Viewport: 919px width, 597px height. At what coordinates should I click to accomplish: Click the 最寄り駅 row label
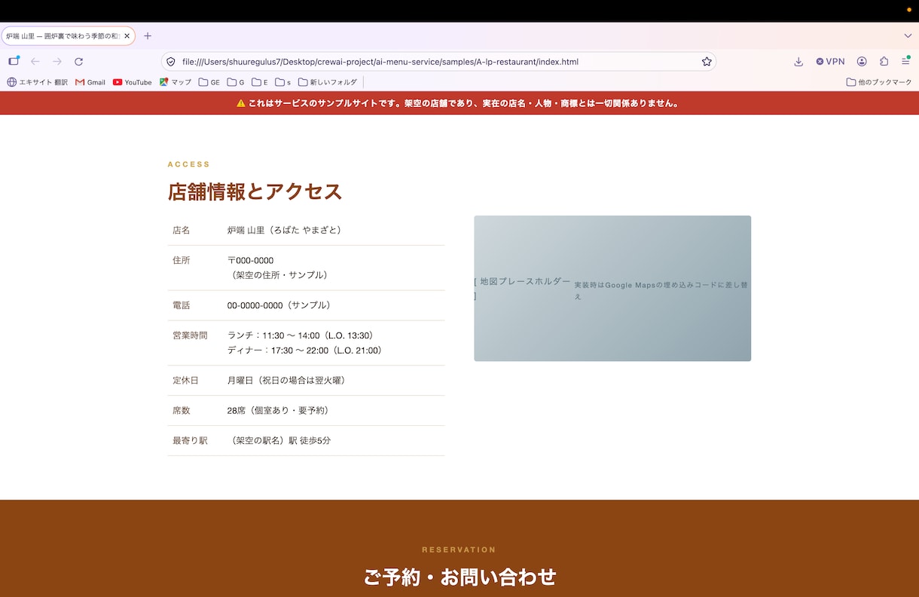(190, 441)
